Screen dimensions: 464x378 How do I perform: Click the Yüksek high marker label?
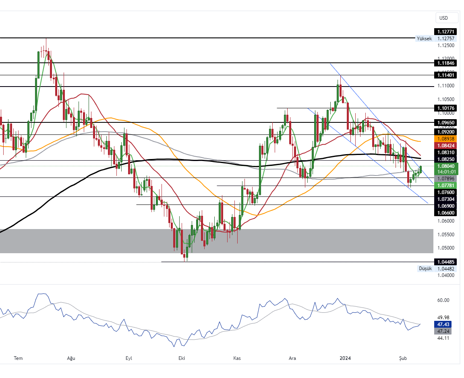424,38
